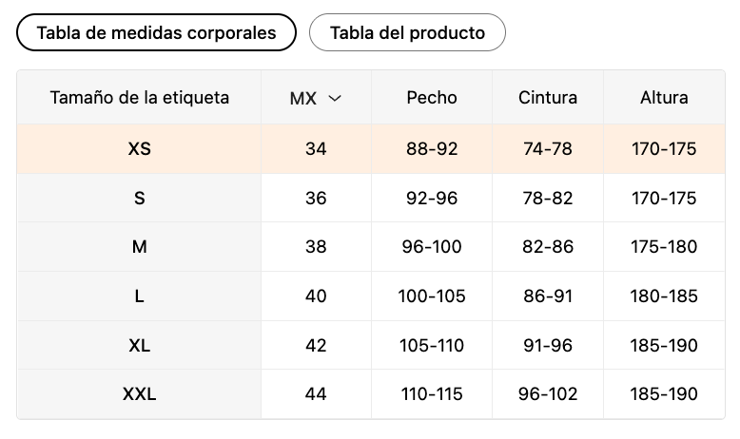
Task: Select the XL size label cell
Action: point(139,346)
